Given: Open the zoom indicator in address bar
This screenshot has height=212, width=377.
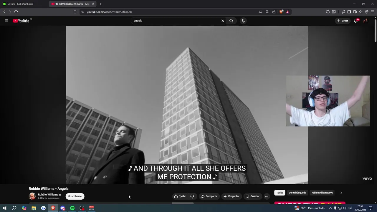Looking at the screenshot, I should [x=267, y=12].
